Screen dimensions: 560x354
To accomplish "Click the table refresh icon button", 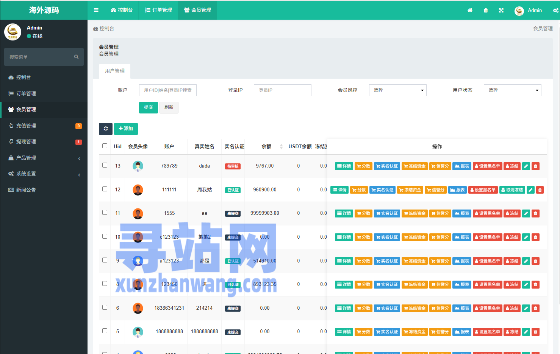I will (x=106, y=129).
